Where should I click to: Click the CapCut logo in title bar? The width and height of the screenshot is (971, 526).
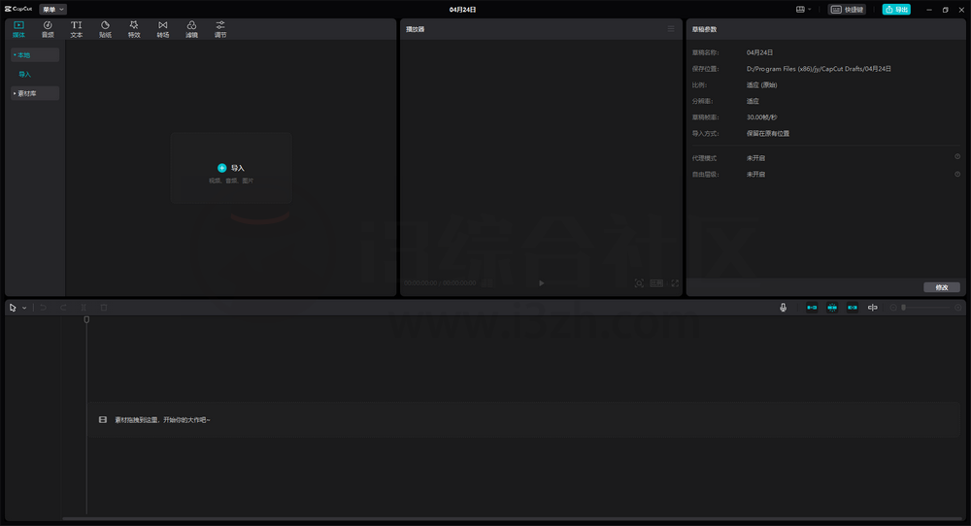tap(18, 10)
